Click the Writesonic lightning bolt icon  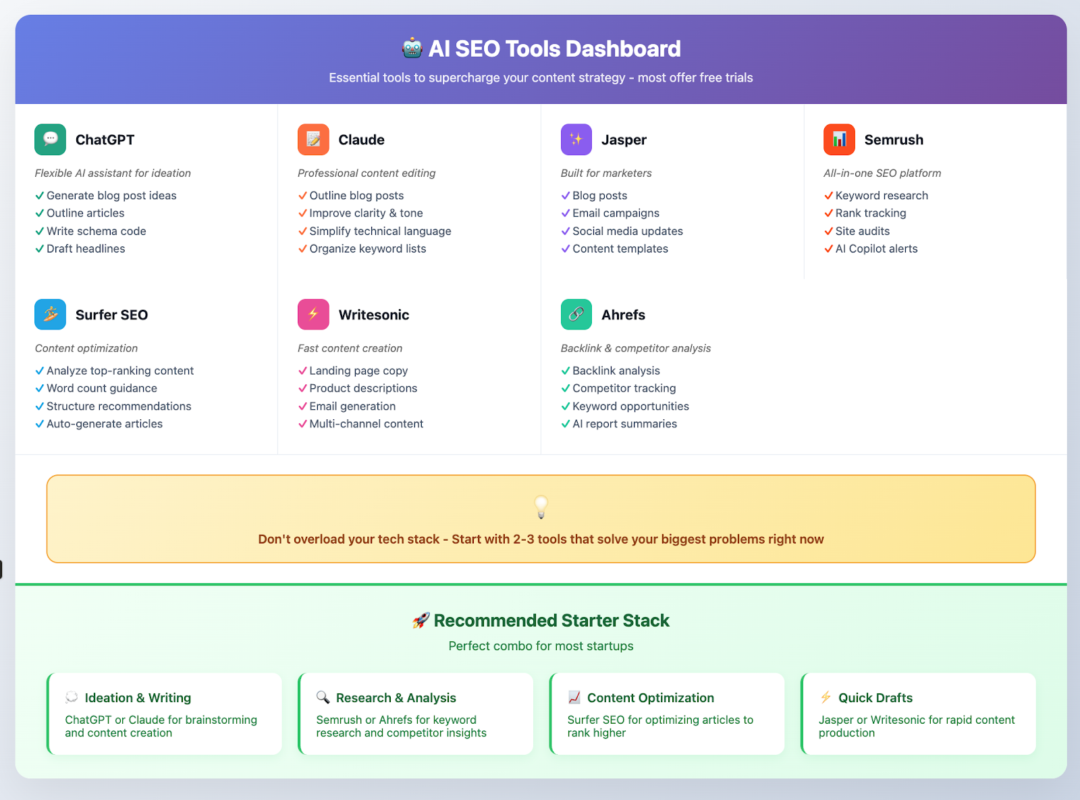[313, 315]
